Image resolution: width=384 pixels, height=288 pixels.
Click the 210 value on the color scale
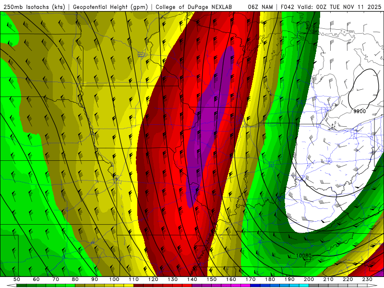(x=328, y=279)
